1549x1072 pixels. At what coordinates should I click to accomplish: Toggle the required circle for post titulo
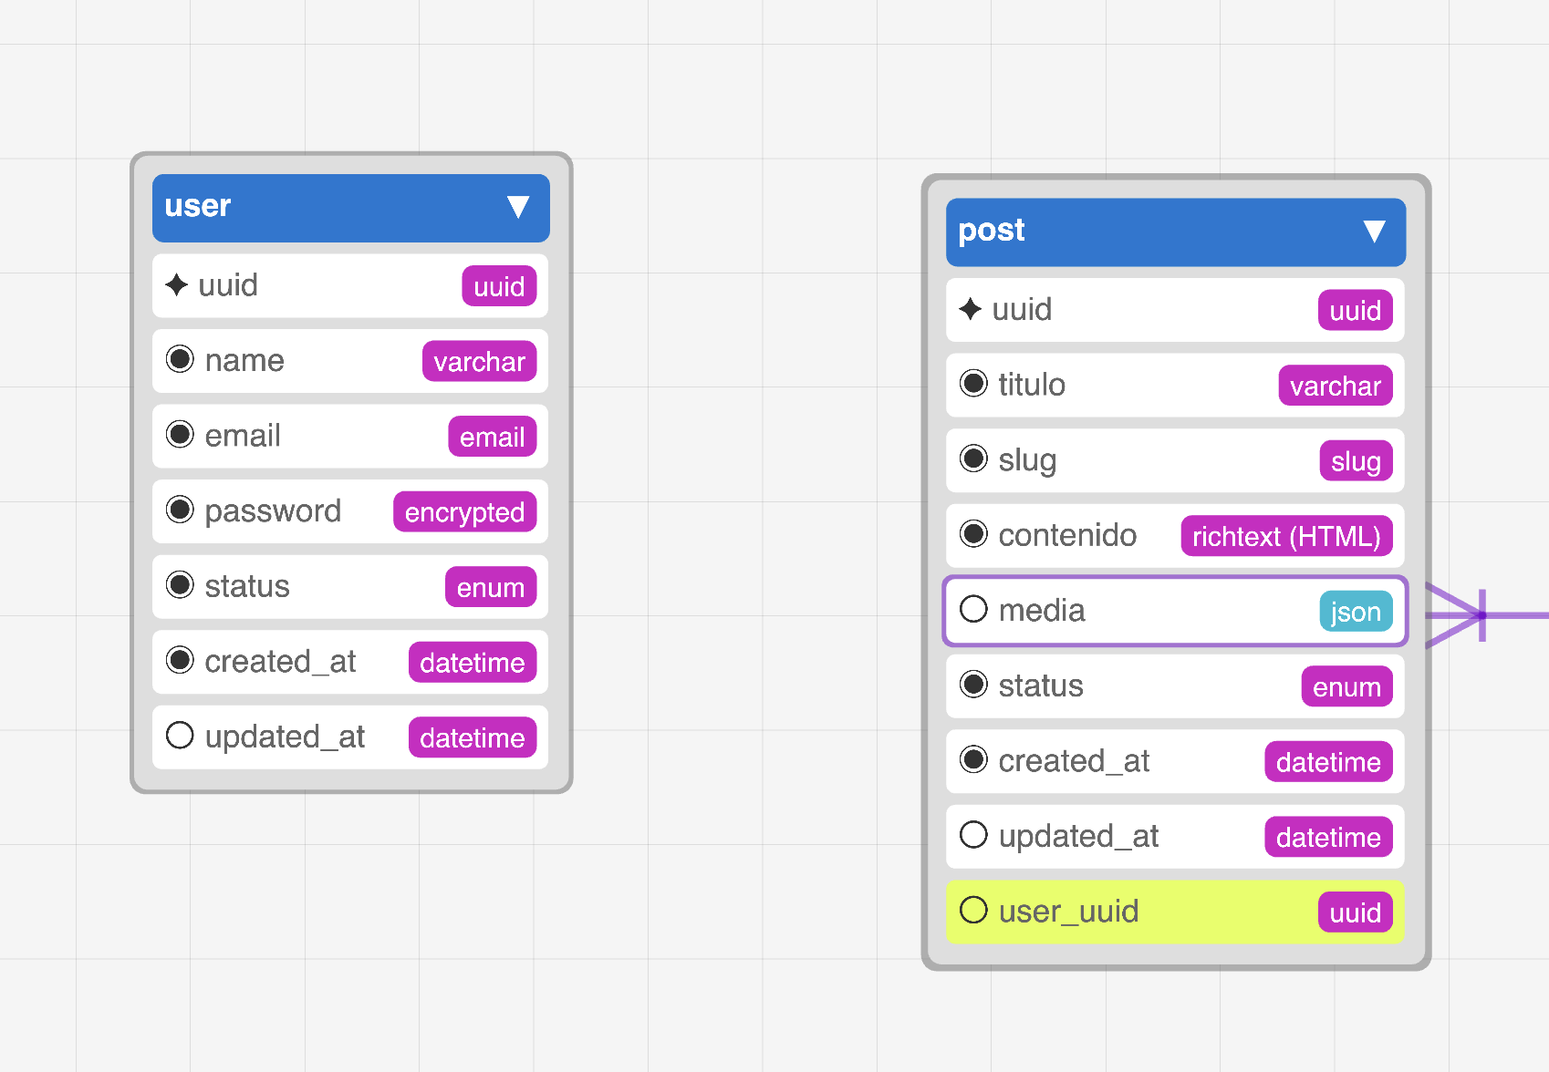coord(974,384)
